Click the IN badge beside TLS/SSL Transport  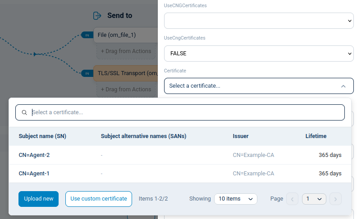pos(87,73)
